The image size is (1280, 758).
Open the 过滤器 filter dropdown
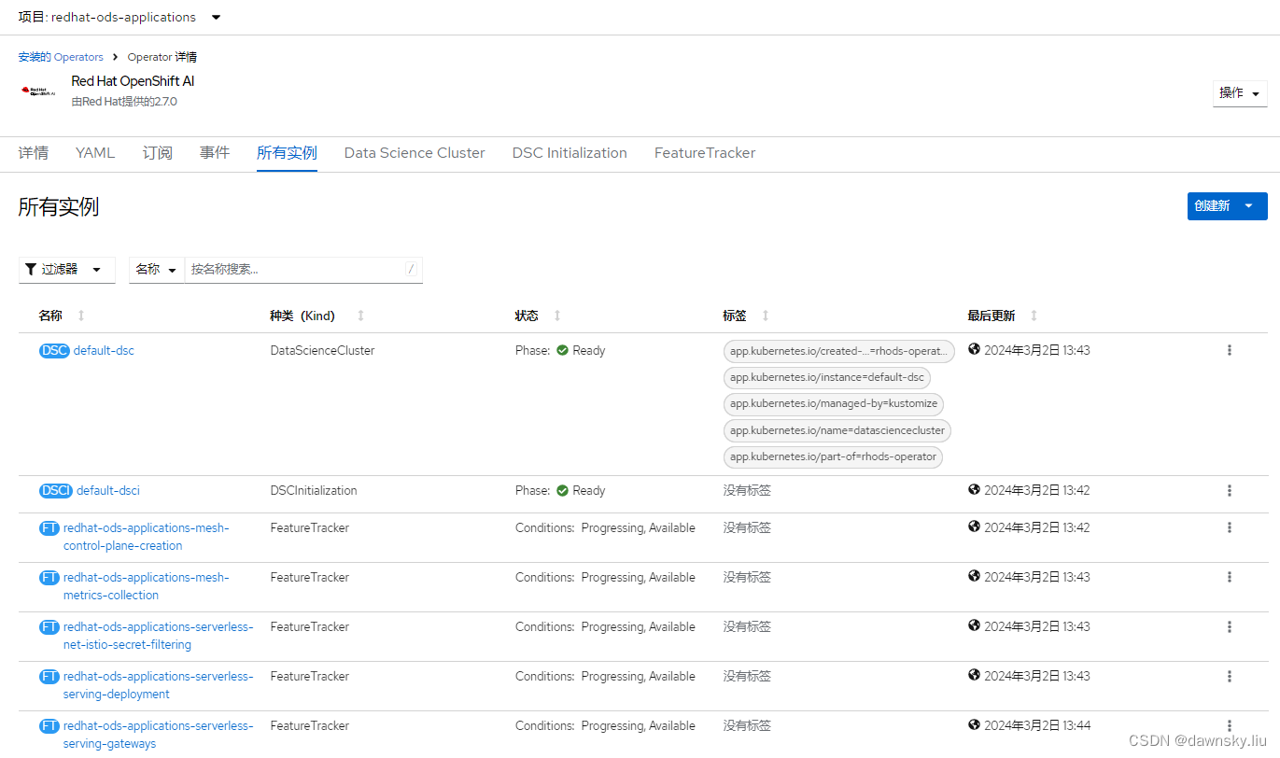(x=67, y=270)
